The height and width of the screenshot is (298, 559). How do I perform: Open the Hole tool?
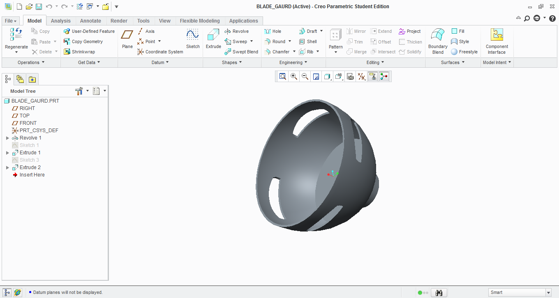pyautogui.click(x=273, y=31)
